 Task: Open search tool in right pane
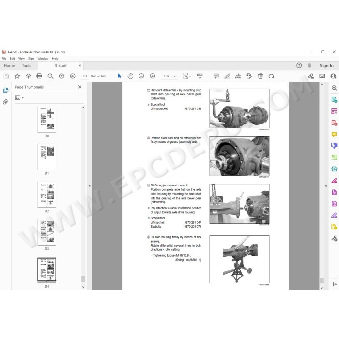pos(334,88)
